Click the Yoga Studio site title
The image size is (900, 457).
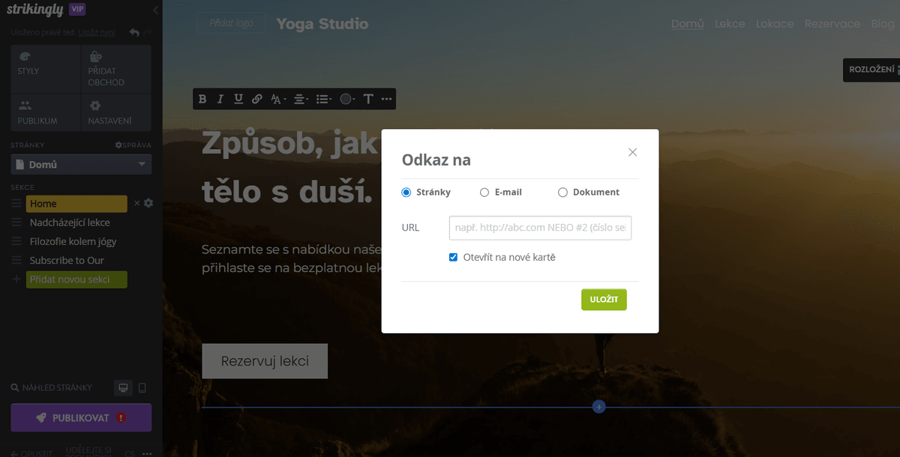click(322, 24)
